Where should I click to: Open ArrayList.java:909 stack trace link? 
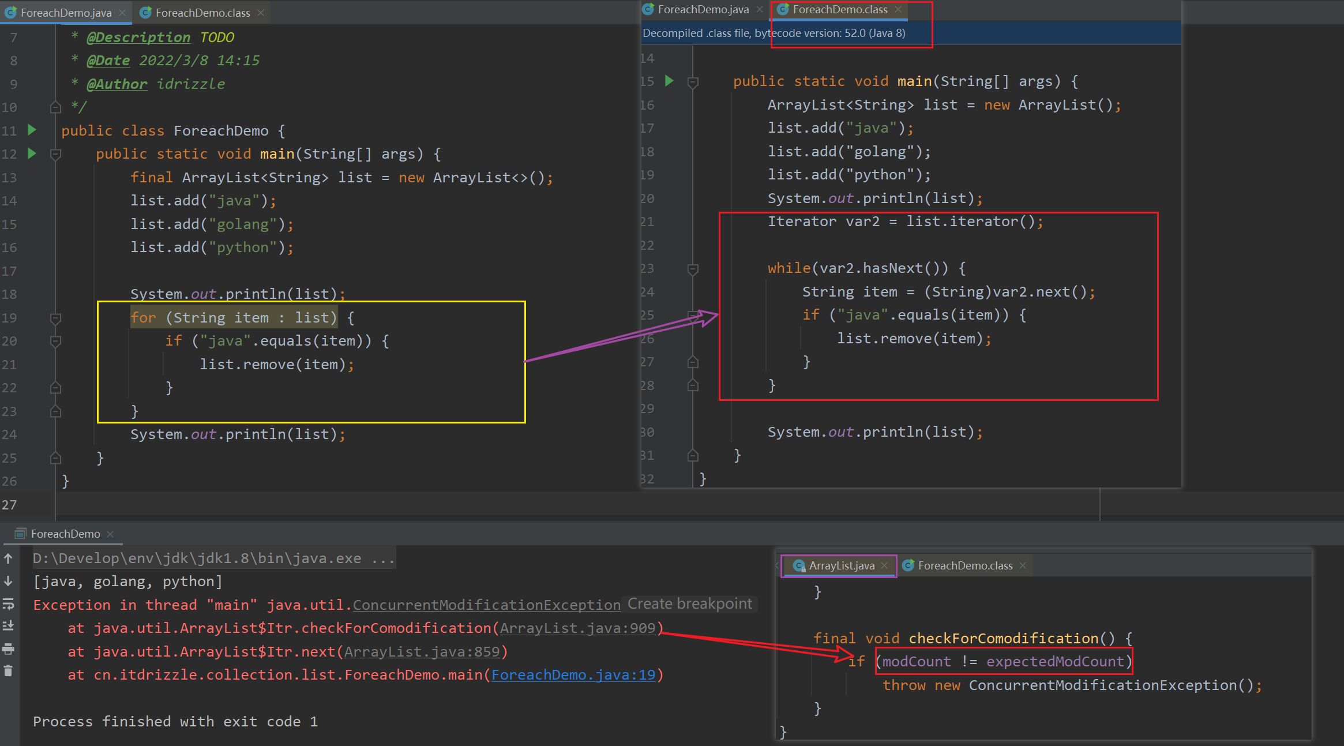577,628
